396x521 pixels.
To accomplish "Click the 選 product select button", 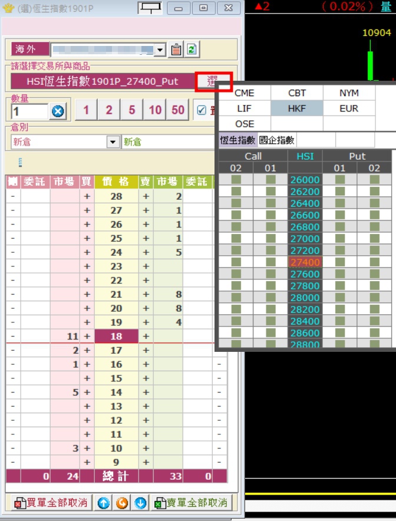I will point(213,81).
